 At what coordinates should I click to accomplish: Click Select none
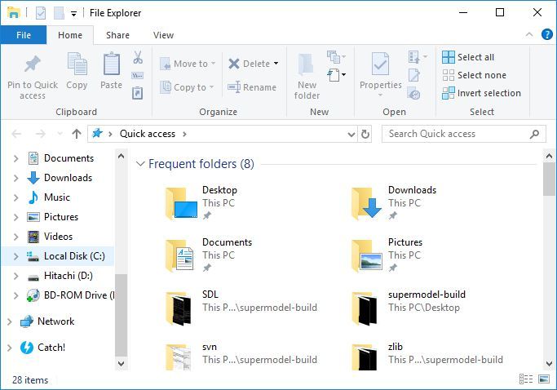coord(475,75)
